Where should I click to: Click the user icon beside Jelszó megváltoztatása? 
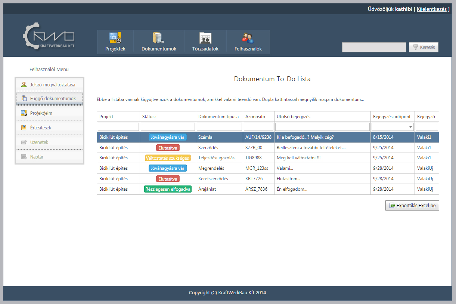(x=24, y=85)
